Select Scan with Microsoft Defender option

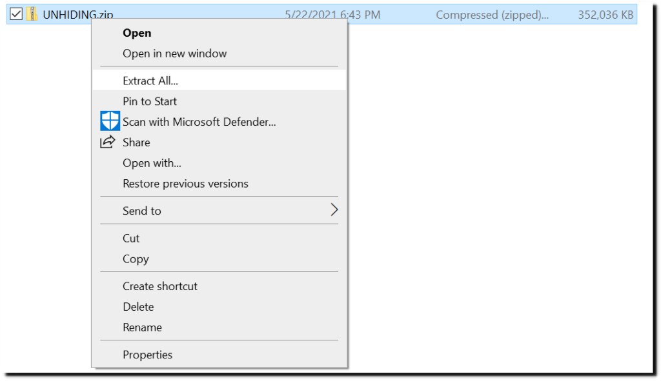point(219,122)
